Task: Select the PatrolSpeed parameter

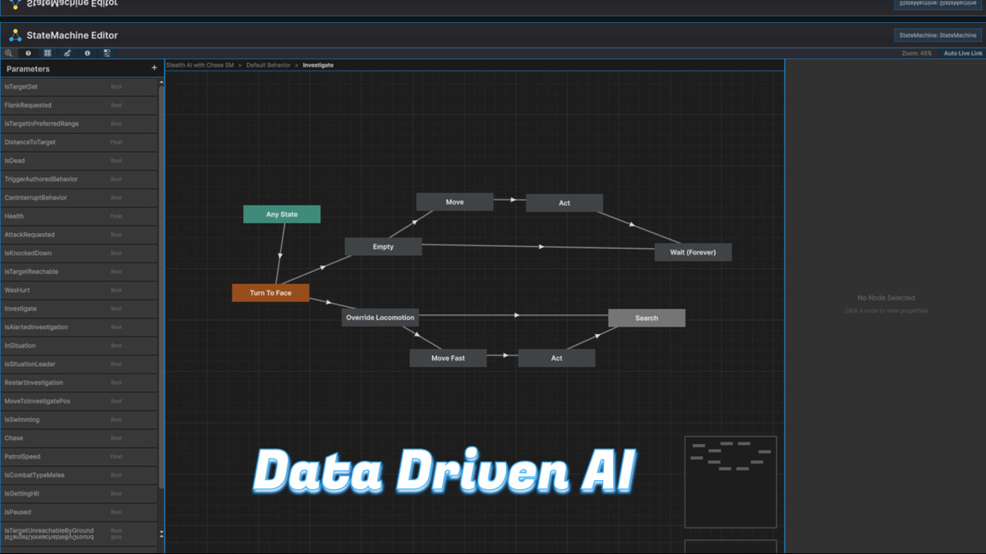Action: pyautogui.click(x=79, y=456)
